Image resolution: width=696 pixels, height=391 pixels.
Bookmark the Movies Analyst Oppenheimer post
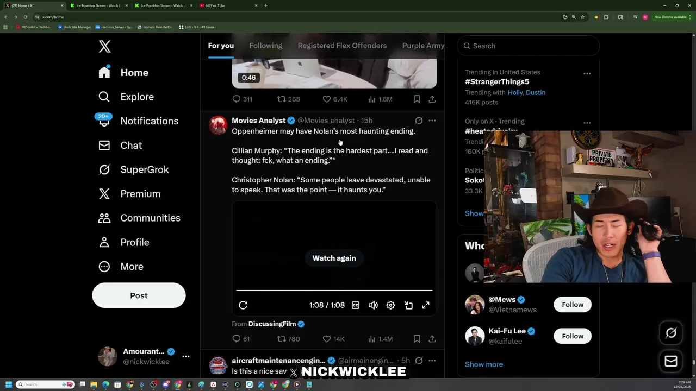click(x=417, y=339)
